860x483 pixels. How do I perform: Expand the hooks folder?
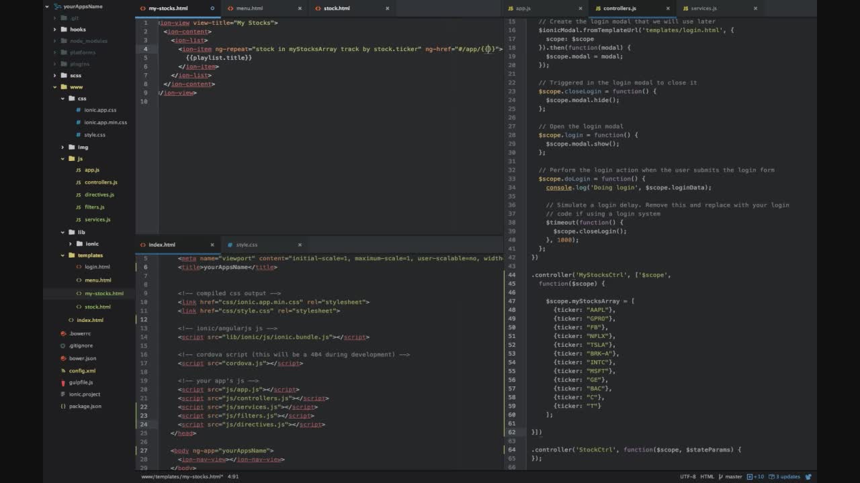coord(55,30)
